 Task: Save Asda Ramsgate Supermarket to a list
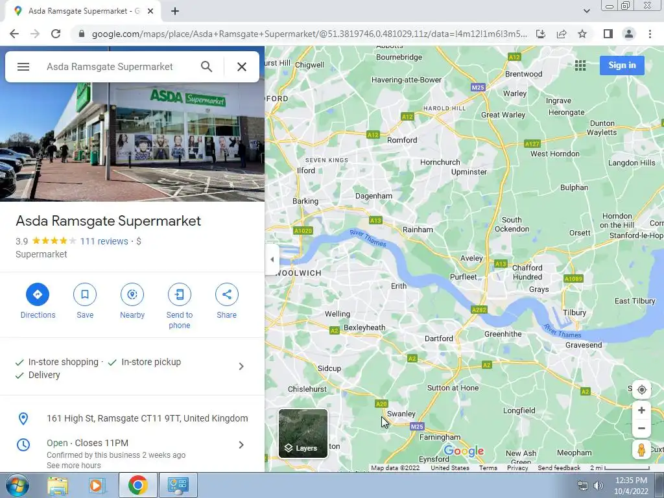point(85,301)
